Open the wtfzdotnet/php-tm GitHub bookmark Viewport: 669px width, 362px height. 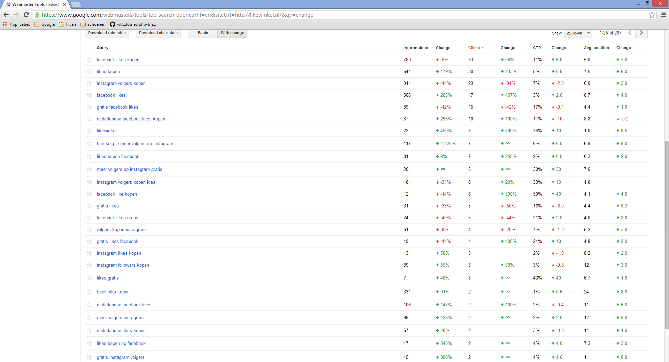(133, 24)
